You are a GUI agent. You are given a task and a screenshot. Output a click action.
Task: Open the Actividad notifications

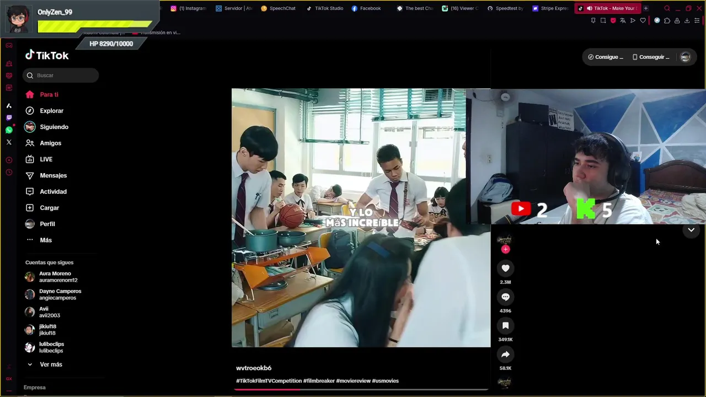point(46,192)
